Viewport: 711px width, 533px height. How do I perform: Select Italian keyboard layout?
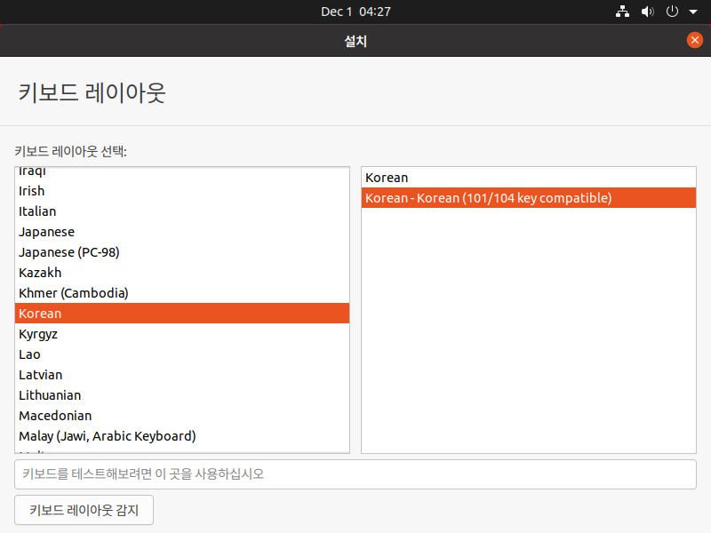tap(182, 211)
